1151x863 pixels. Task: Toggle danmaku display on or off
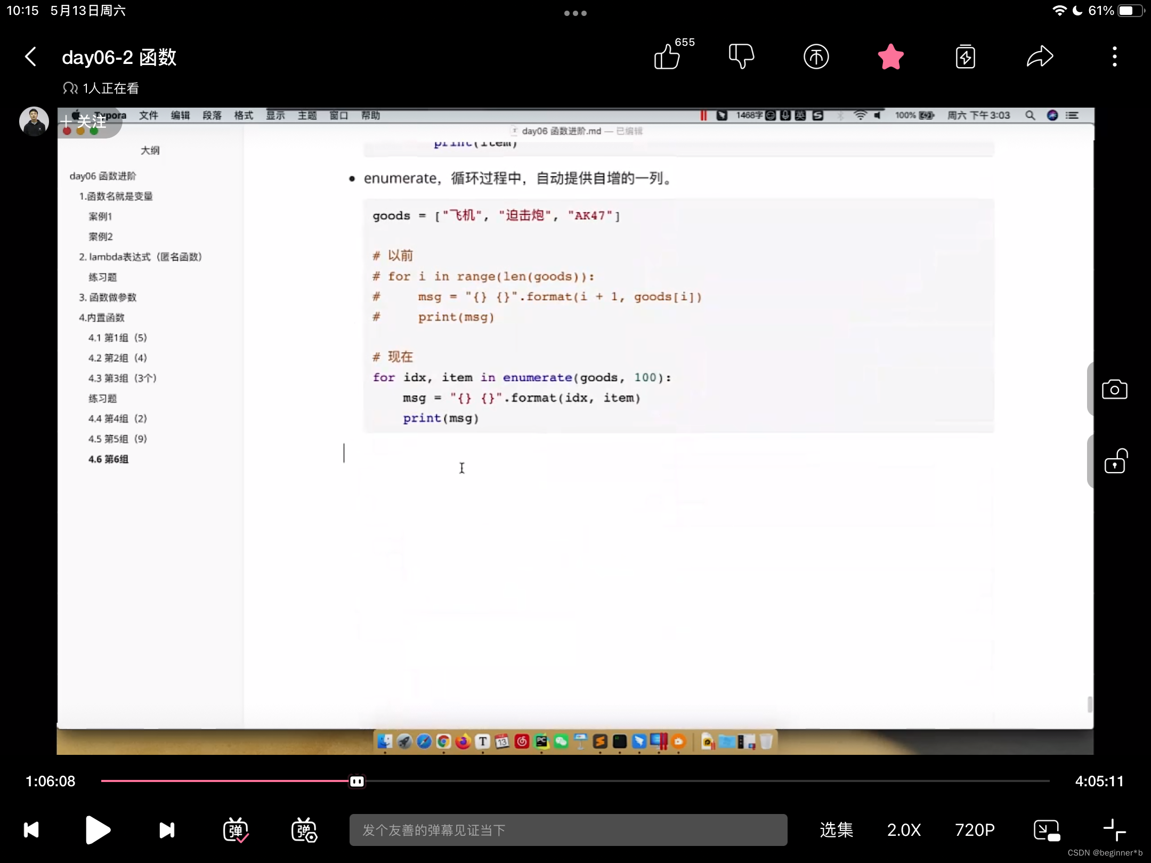point(236,829)
